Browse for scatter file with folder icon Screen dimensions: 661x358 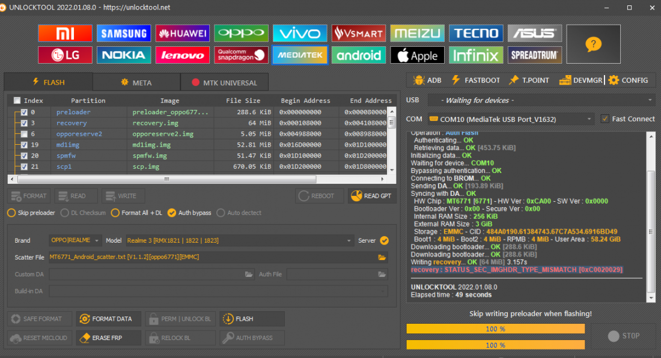[x=382, y=257]
